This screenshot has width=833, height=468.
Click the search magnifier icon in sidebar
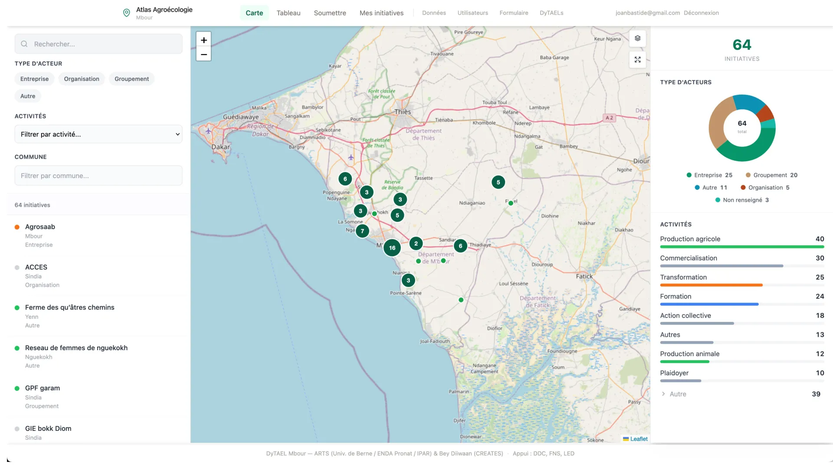pyautogui.click(x=24, y=44)
